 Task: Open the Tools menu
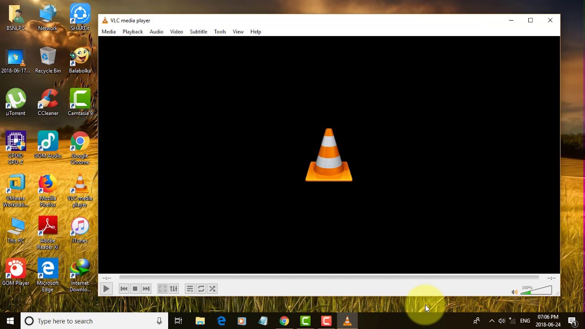tap(220, 32)
